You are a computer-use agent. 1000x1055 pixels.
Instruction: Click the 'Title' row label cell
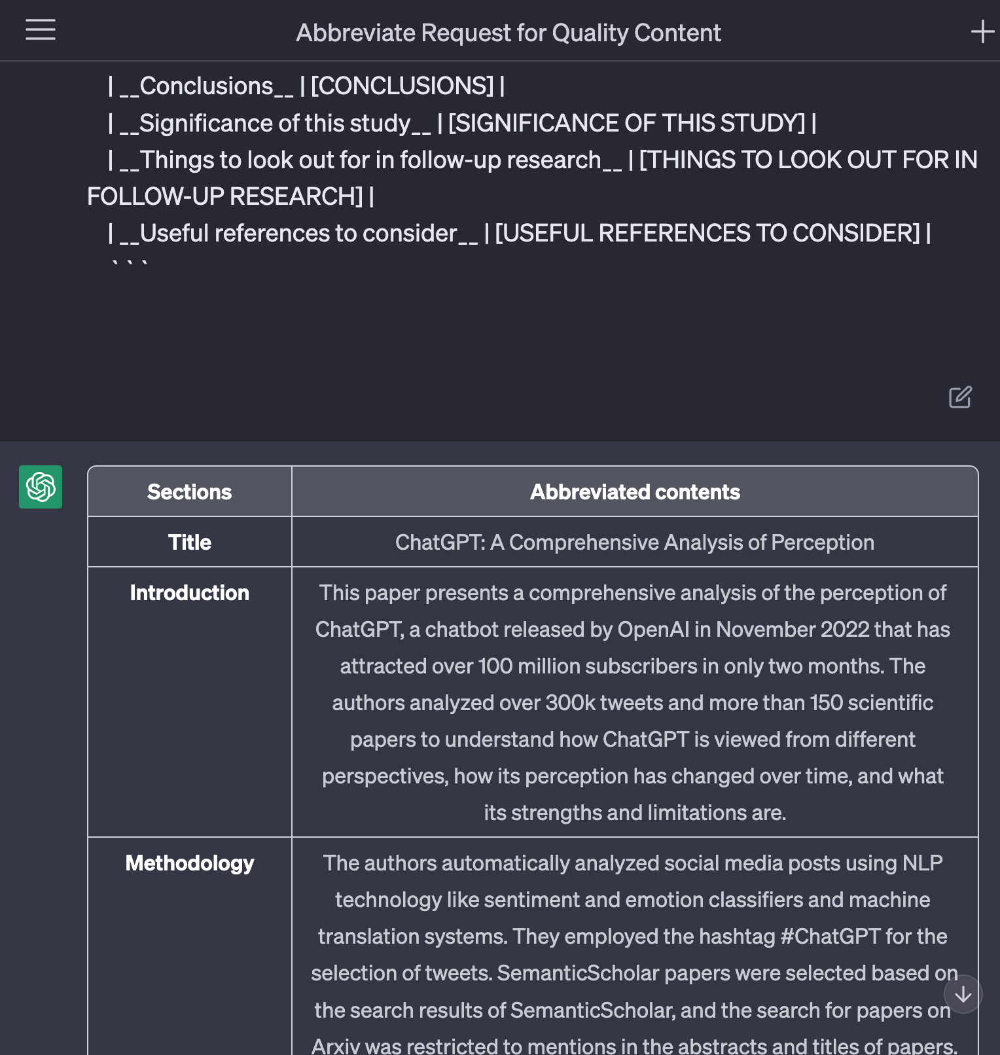[x=189, y=543]
